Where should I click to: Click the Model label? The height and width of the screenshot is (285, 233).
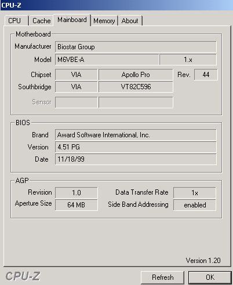click(x=43, y=60)
